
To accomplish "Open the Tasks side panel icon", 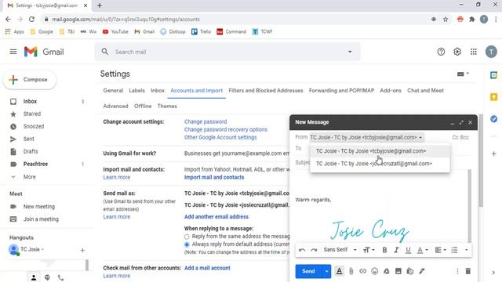I will [493, 119].
